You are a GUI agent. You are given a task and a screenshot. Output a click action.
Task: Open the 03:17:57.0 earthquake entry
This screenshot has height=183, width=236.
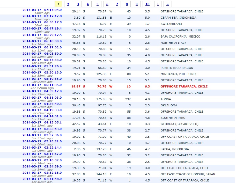42,154
